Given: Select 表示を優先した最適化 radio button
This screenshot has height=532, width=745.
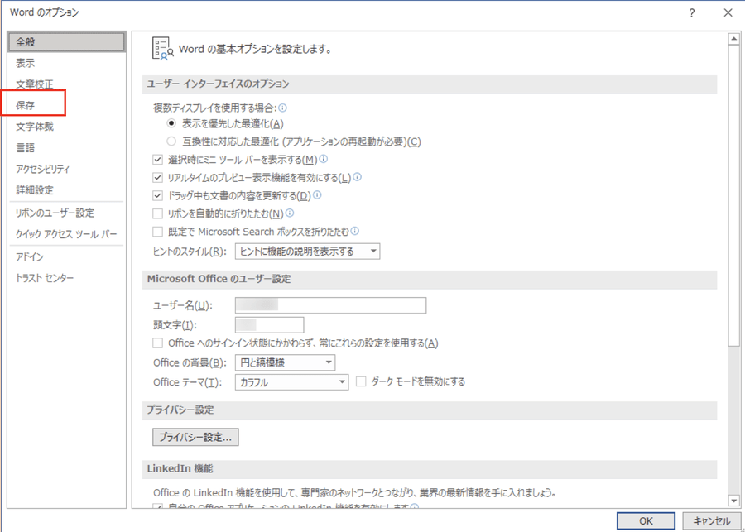Looking at the screenshot, I should pyautogui.click(x=171, y=123).
